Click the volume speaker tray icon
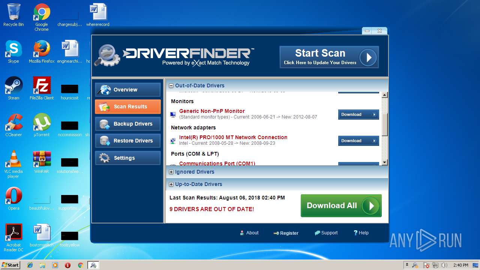Viewport: 480px width, 270px height. [x=445, y=265]
